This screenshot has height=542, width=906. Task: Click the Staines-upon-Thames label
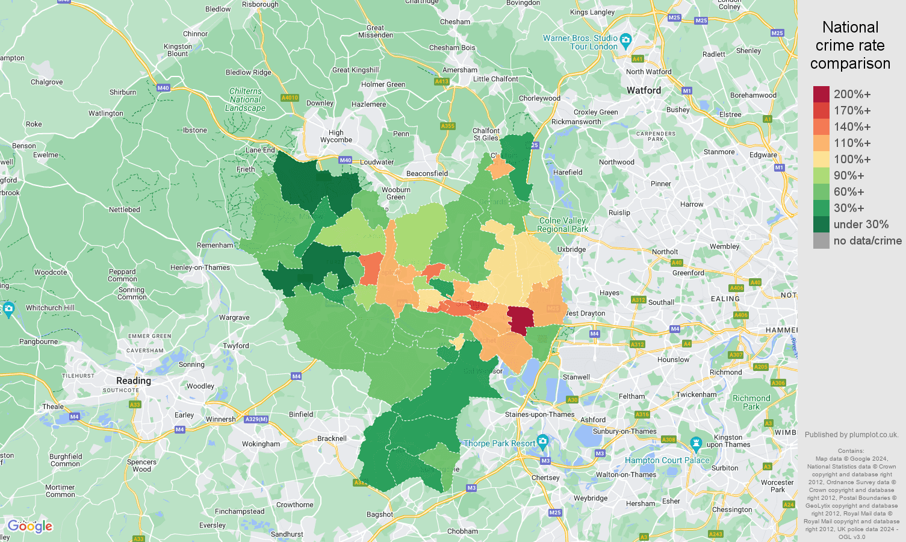[x=540, y=414]
